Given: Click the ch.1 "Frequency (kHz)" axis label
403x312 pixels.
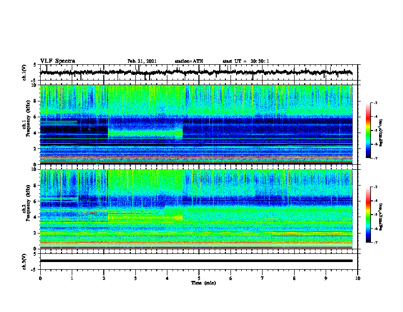Looking at the screenshot, I should click(28, 118).
